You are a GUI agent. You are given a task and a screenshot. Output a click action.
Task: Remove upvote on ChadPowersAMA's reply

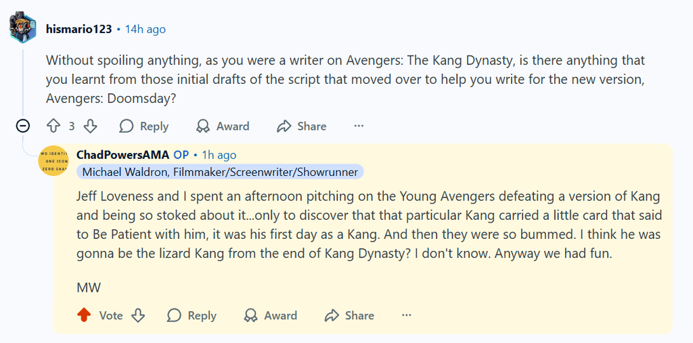84,315
